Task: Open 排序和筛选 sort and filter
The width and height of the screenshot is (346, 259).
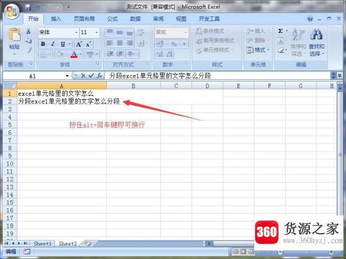Action: point(298,42)
